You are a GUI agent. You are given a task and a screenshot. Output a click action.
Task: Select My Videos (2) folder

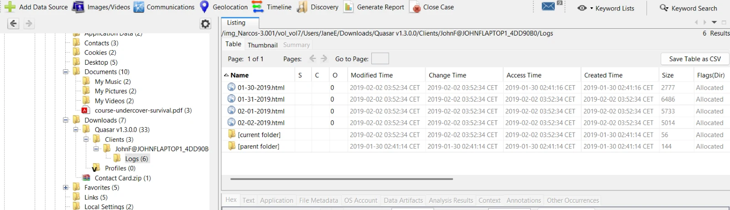point(114,101)
